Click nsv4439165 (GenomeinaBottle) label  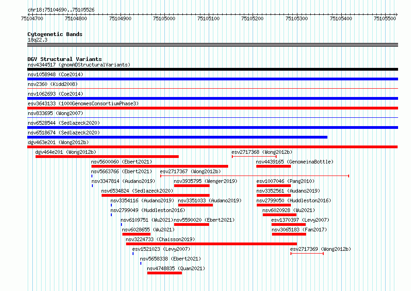[x=295, y=162]
